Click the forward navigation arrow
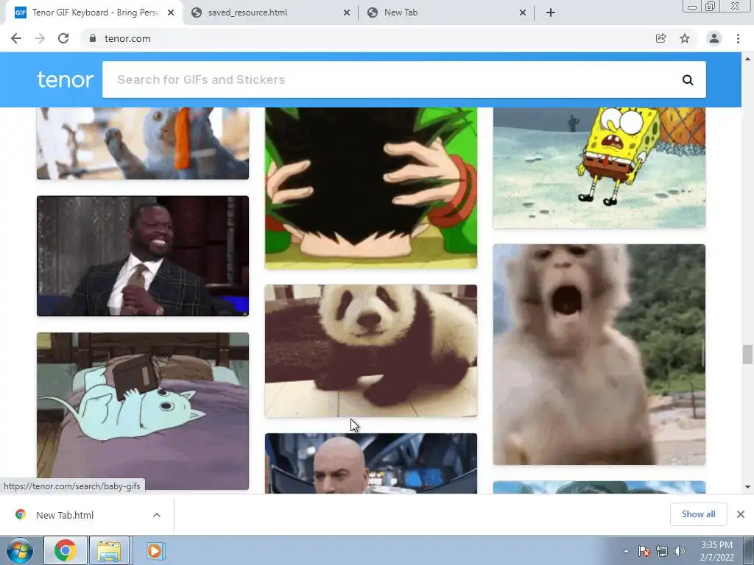Image resolution: width=754 pixels, height=565 pixels. pos(40,38)
